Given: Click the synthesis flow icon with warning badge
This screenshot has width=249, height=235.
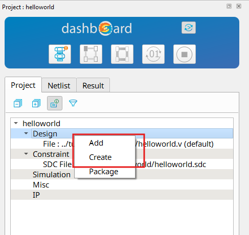Looking at the screenshot, I should (60, 54).
